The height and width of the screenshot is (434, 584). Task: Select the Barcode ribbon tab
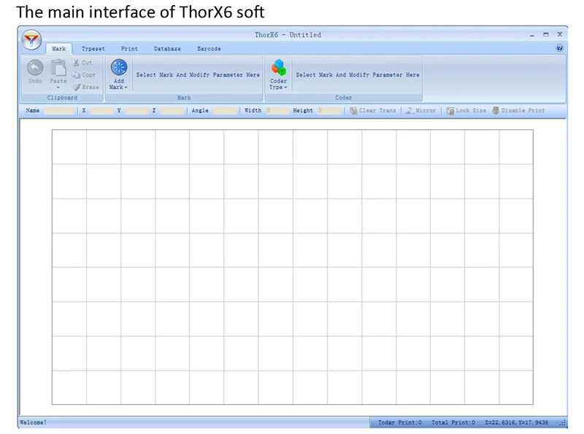209,49
